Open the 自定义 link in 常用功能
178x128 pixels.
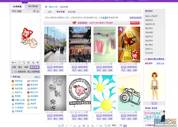[x=37, y=77]
